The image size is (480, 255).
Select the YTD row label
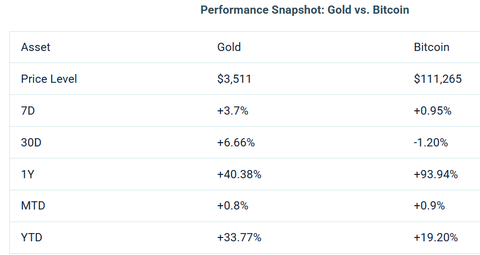point(32,238)
